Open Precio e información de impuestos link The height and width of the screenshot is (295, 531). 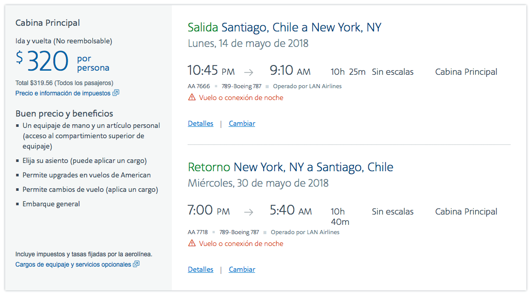tap(63, 93)
